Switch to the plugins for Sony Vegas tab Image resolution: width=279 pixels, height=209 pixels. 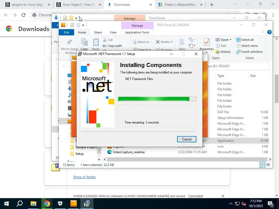pos(28,5)
